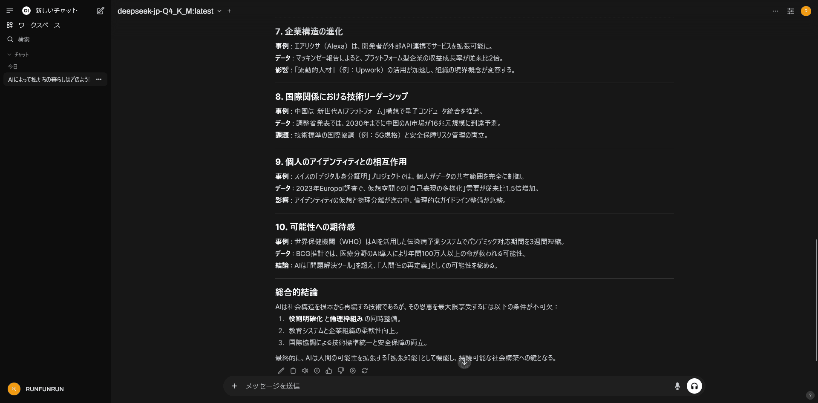Click the 総合的結論 heading
This screenshot has height=403, width=818.
[x=297, y=292]
